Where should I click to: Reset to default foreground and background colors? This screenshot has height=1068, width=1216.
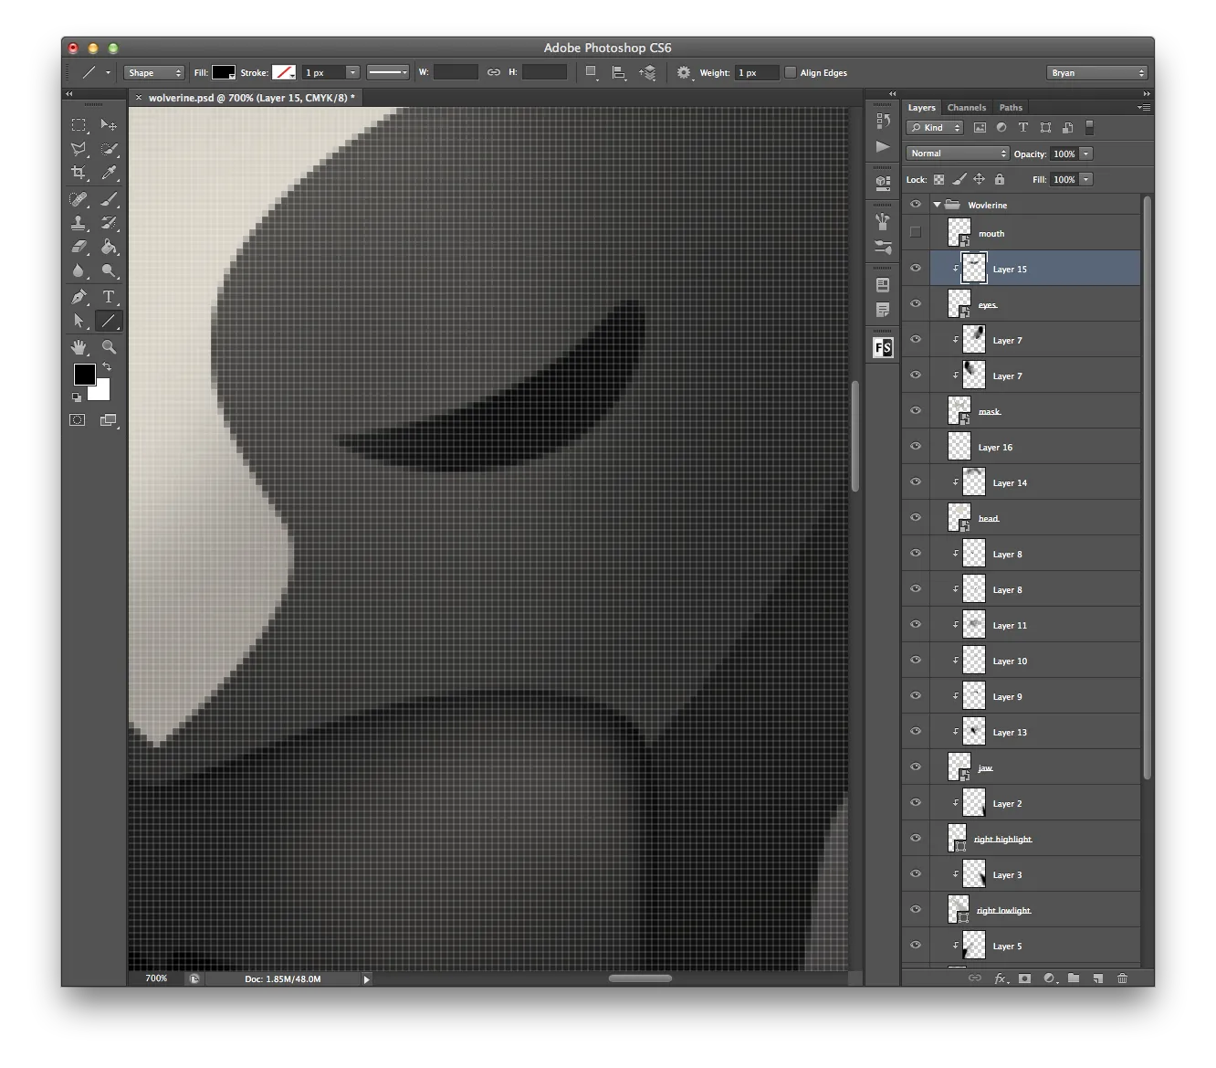tap(77, 397)
